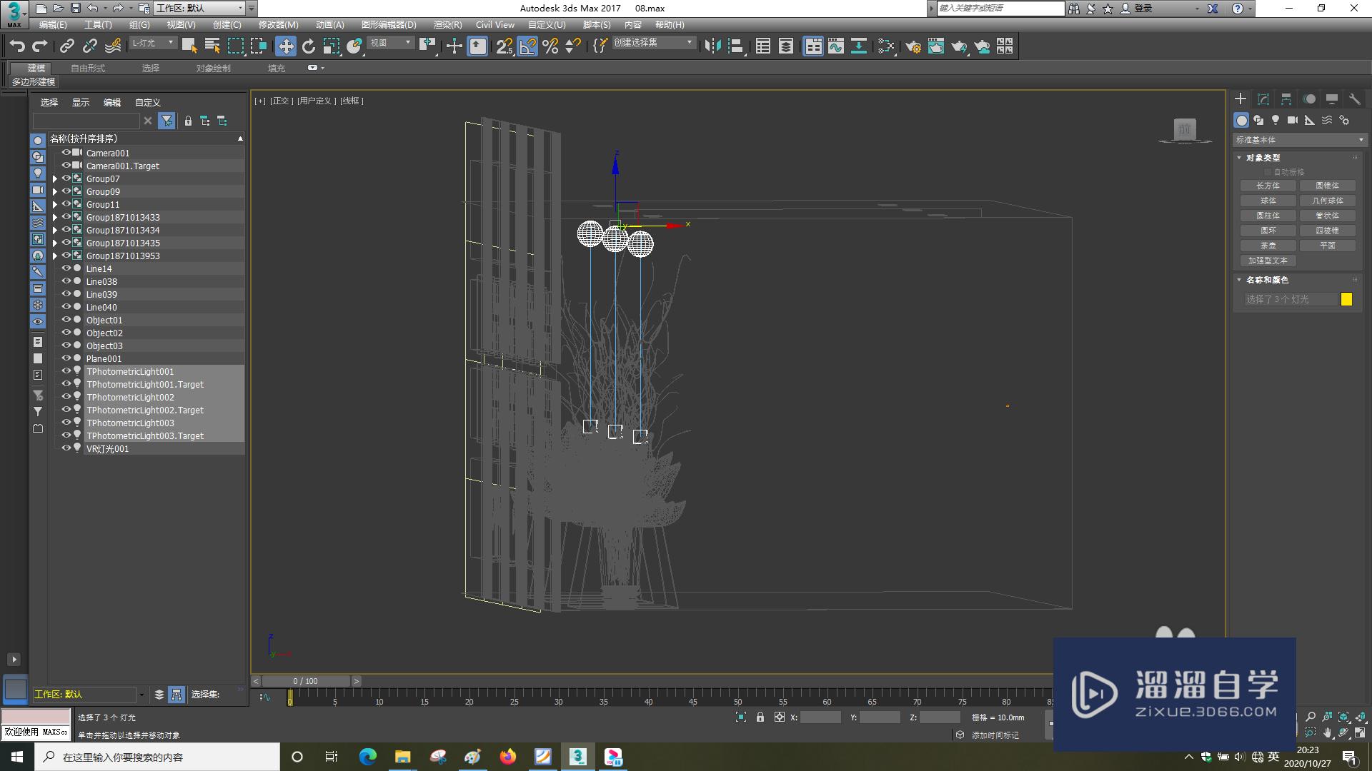Click the yellow object color swatch
Viewport: 1372px width, 771px height.
click(x=1346, y=299)
